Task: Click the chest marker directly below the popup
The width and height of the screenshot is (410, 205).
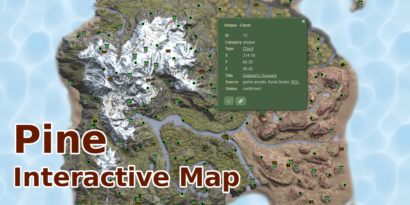Action: point(262,116)
